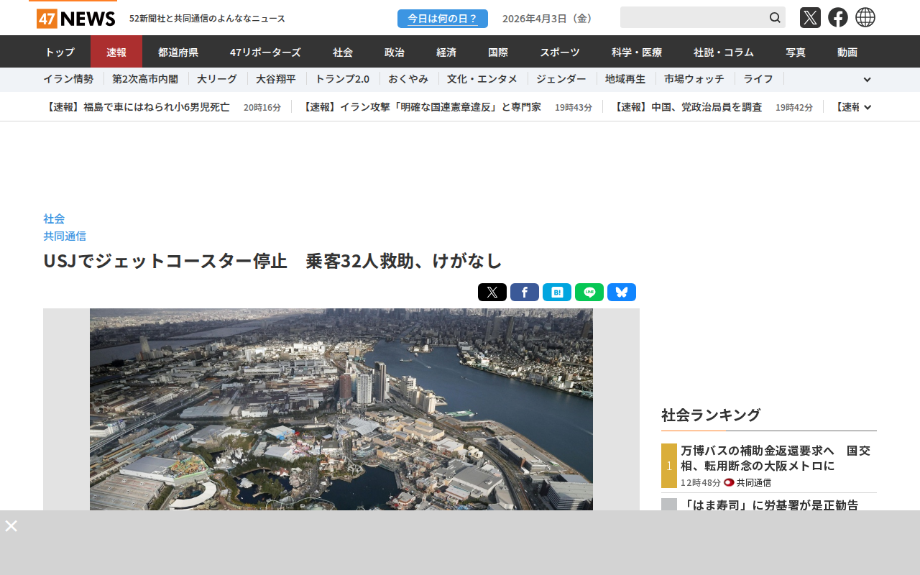Image resolution: width=920 pixels, height=575 pixels.
Task: Open the 国際 navigation tab
Action: point(498,52)
